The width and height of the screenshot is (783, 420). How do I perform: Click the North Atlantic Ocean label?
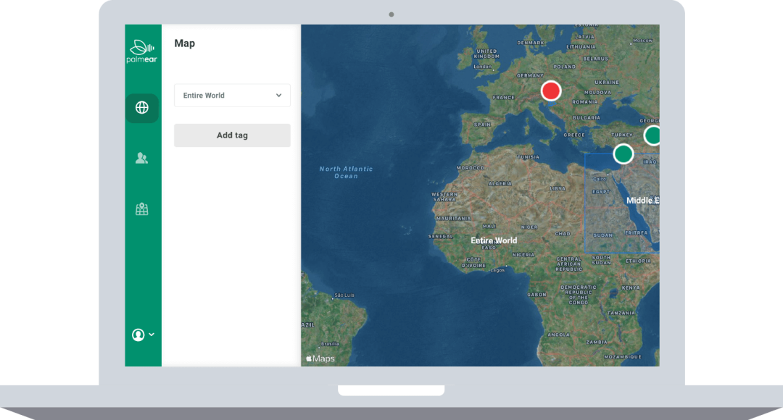(346, 172)
